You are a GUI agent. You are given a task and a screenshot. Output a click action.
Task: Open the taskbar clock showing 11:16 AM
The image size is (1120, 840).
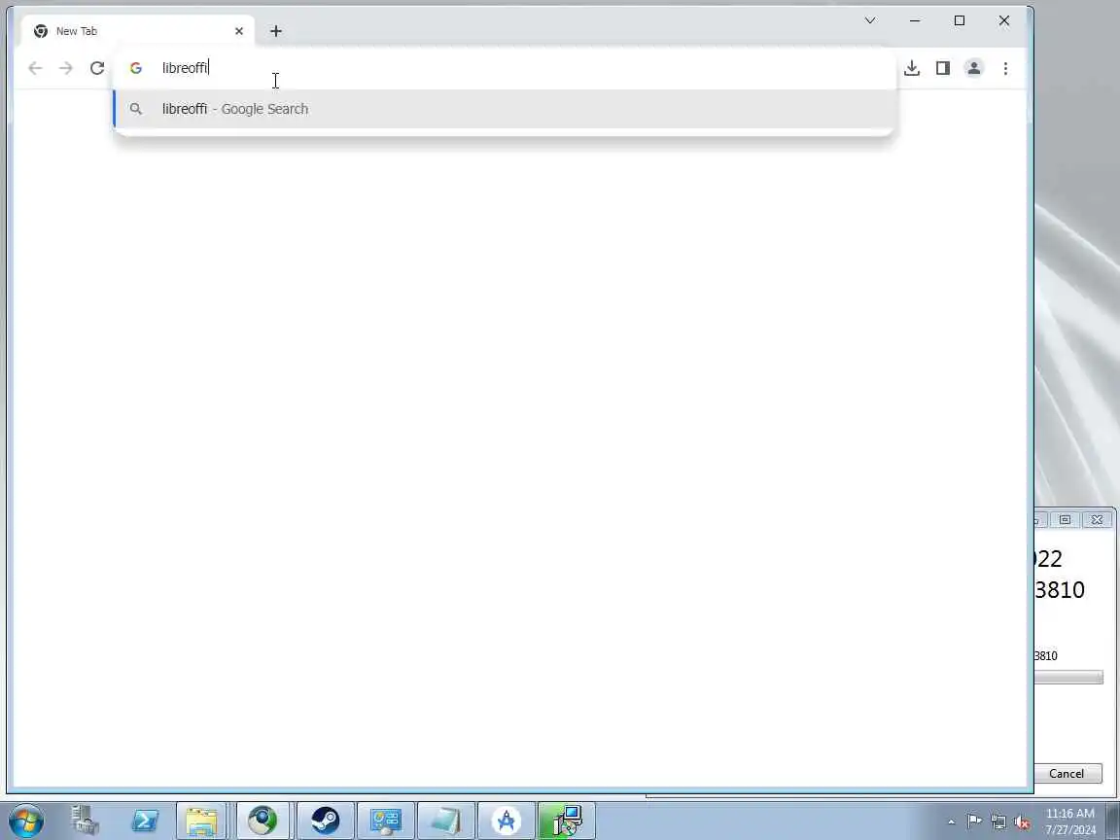pos(1070,822)
